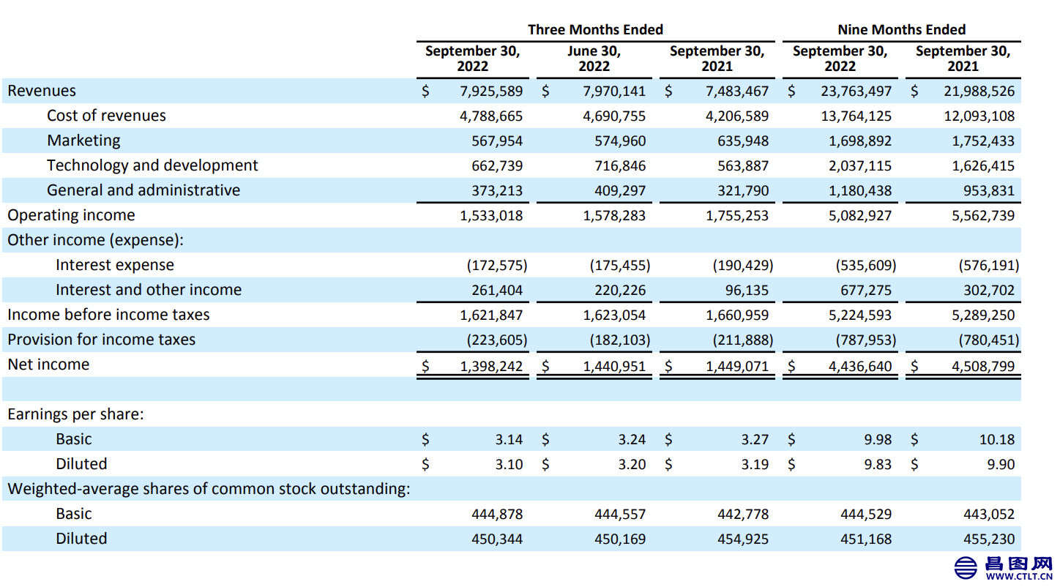Select nine-month Revenues value 23,763,497

[857, 91]
